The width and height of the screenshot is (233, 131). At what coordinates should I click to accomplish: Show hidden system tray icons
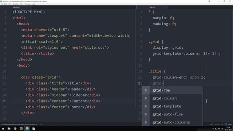pos(213,128)
